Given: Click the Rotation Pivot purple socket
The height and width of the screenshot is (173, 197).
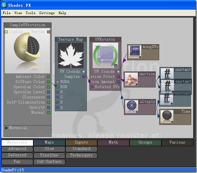Looking at the screenshot, I should (x=118, y=77).
